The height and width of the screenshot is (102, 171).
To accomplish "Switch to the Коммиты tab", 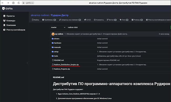I will pos(99,20).
